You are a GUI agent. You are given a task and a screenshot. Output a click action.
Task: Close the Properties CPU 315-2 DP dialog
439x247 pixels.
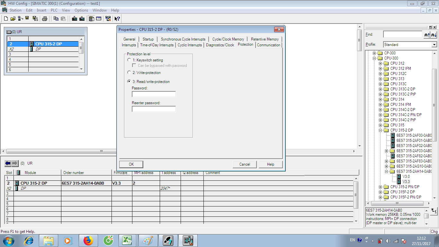coord(279,30)
